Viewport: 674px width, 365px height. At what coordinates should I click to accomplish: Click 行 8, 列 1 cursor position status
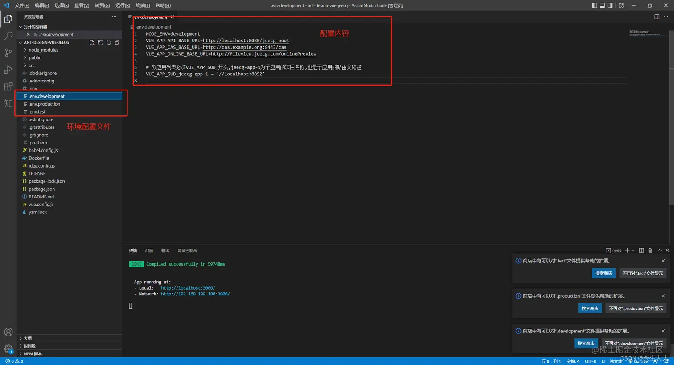click(x=551, y=361)
